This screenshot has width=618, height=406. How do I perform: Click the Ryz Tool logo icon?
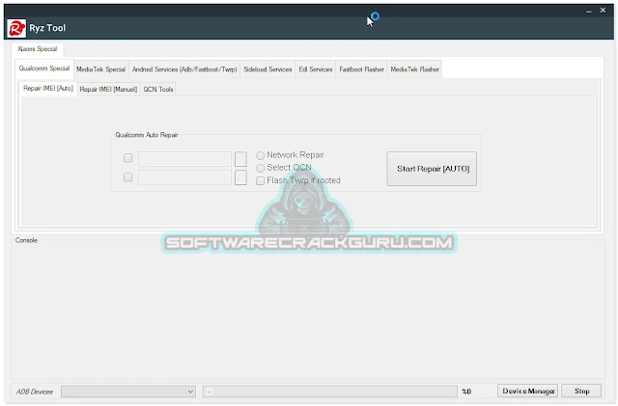pyautogui.click(x=16, y=28)
